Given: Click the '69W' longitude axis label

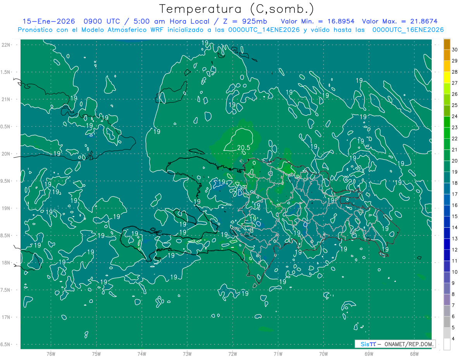Looking at the screenshot, I should pyautogui.click(x=369, y=354).
